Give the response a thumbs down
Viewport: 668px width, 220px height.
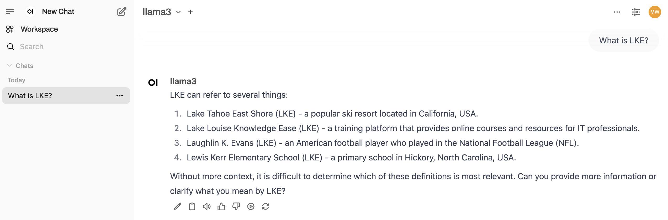[x=236, y=207]
